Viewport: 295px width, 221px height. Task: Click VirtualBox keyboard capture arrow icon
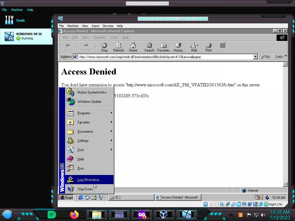(266, 204)
